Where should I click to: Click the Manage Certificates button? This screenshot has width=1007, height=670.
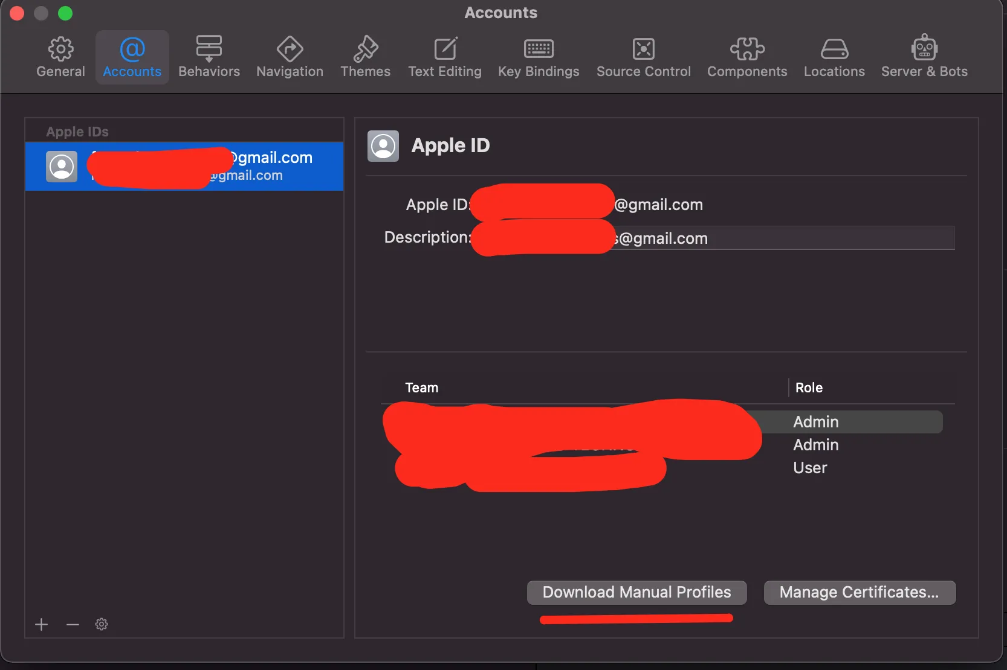click(860, 592)
